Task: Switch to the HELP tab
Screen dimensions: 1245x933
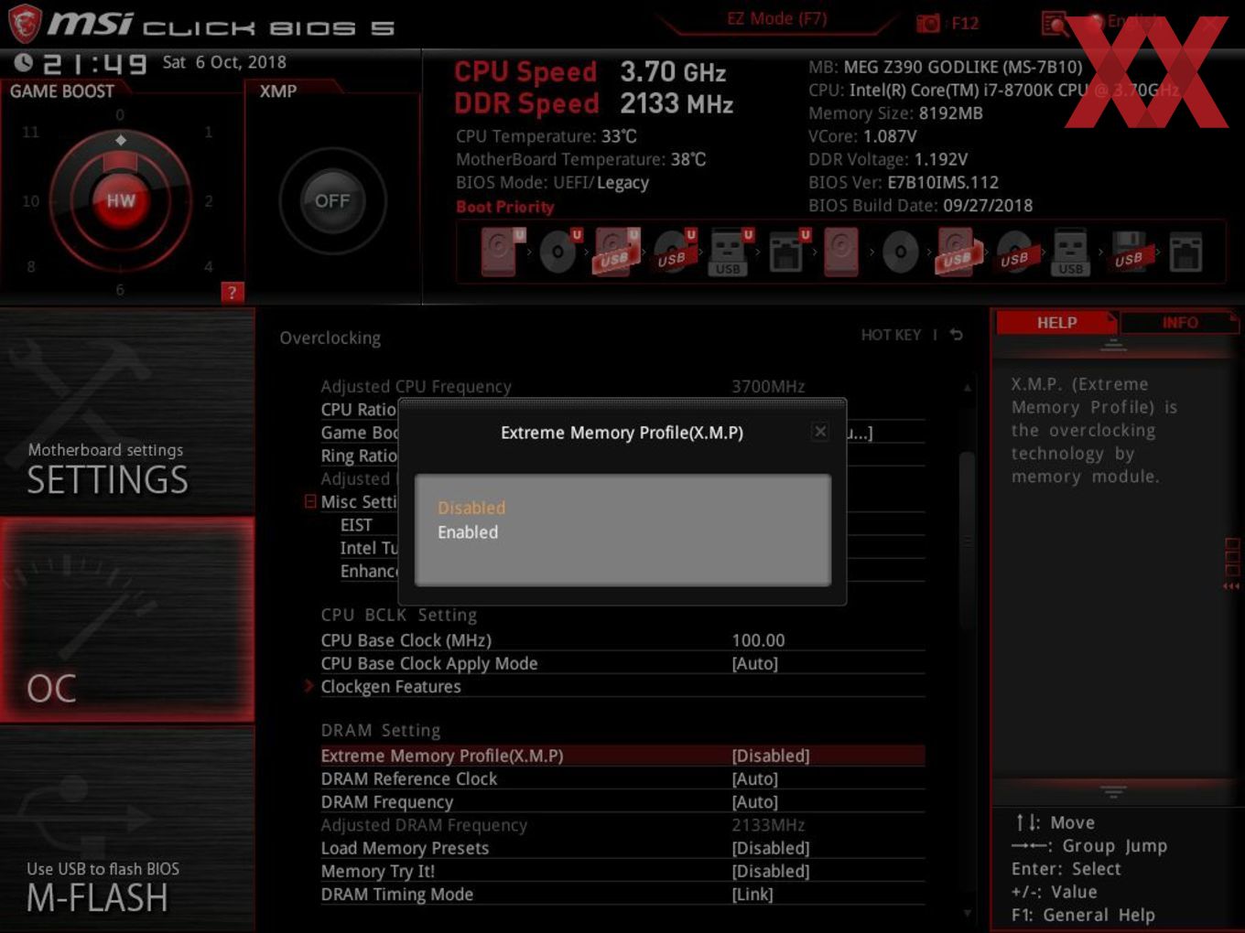Action: 1056,323
